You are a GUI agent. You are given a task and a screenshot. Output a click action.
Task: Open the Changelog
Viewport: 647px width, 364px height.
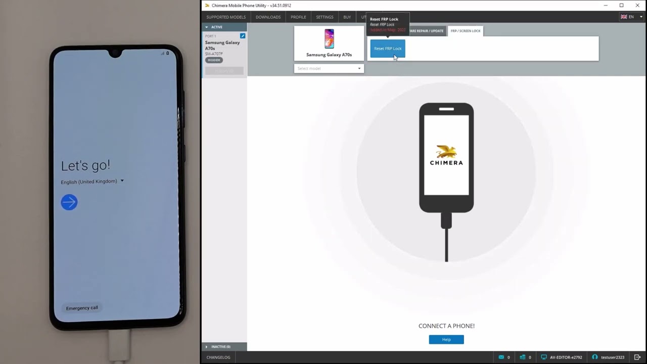218,357
